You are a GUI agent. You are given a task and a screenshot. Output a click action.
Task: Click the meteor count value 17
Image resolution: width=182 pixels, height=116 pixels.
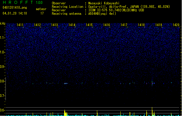point(42,13)
